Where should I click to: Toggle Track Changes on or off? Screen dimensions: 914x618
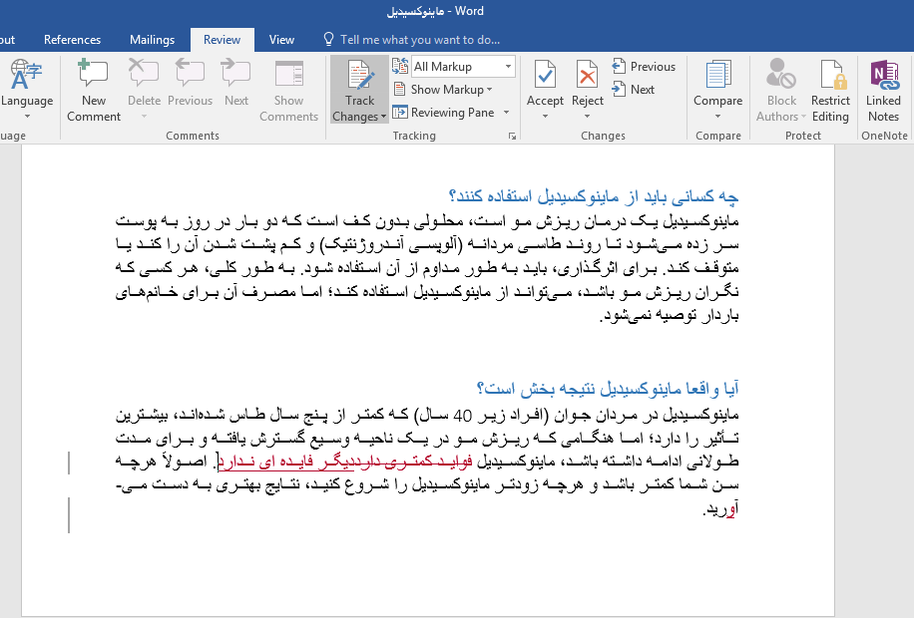point(359,82)
